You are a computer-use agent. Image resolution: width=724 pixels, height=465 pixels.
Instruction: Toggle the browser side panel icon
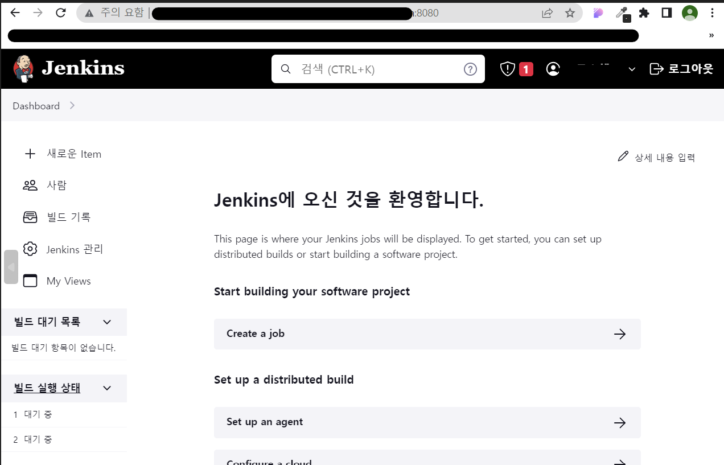point(667,13)
